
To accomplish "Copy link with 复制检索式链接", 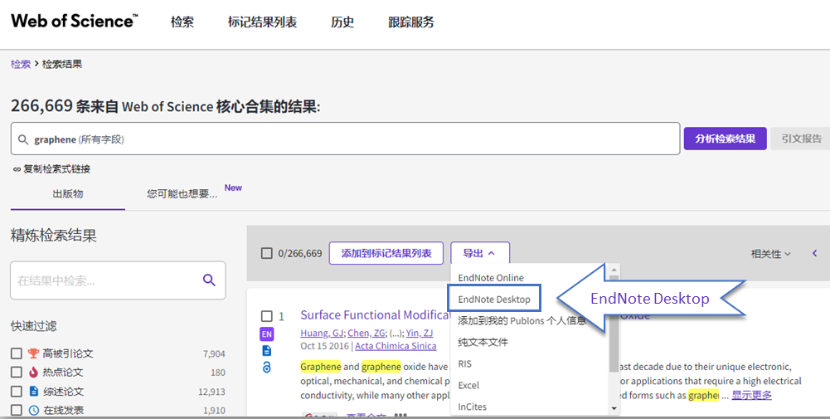I will coord(56,169).
